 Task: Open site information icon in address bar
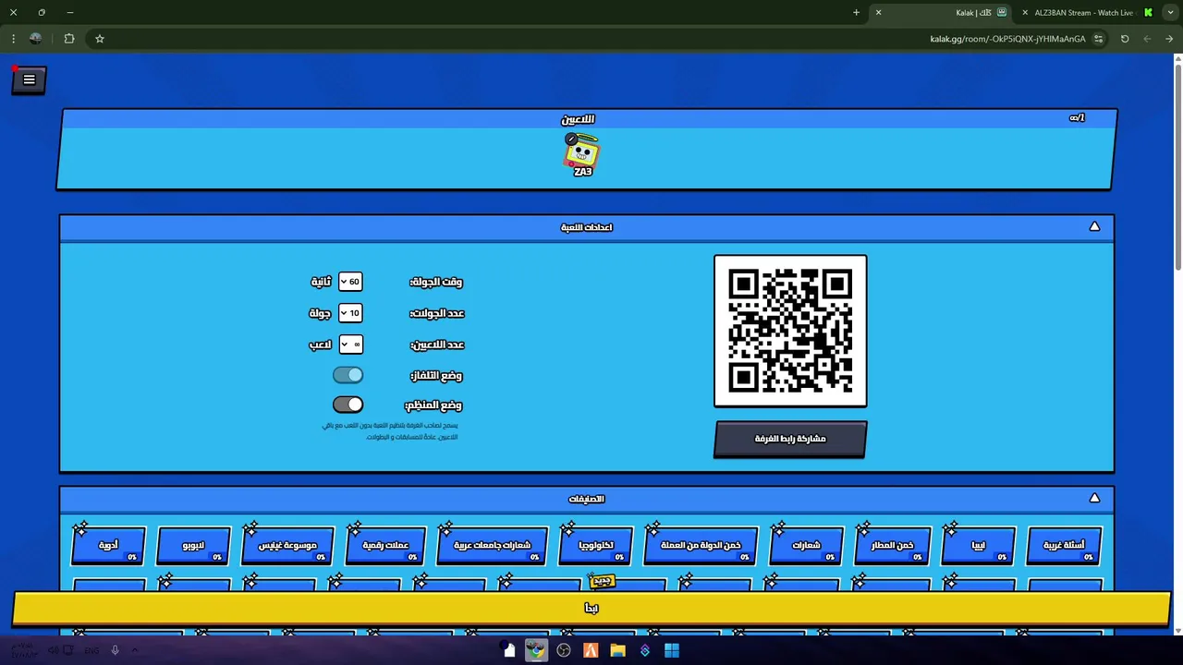click(1098, 39)
